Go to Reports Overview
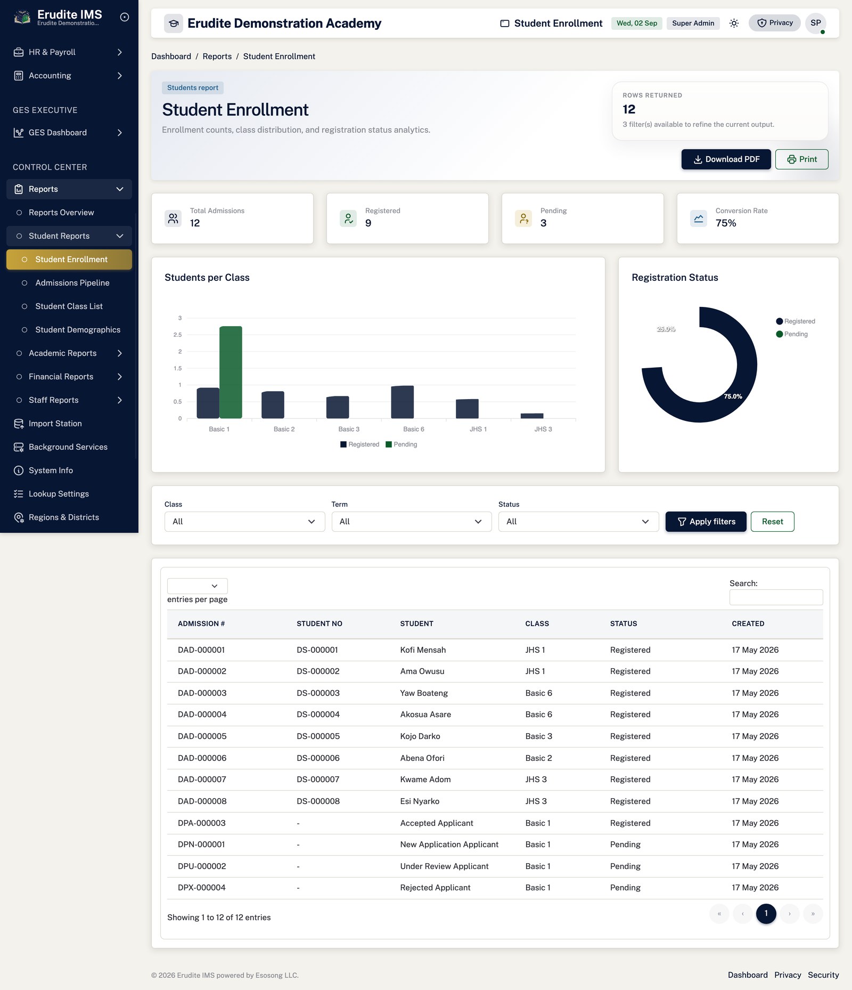Viewport: 852px width, 990px height. (x=69, y=213)
